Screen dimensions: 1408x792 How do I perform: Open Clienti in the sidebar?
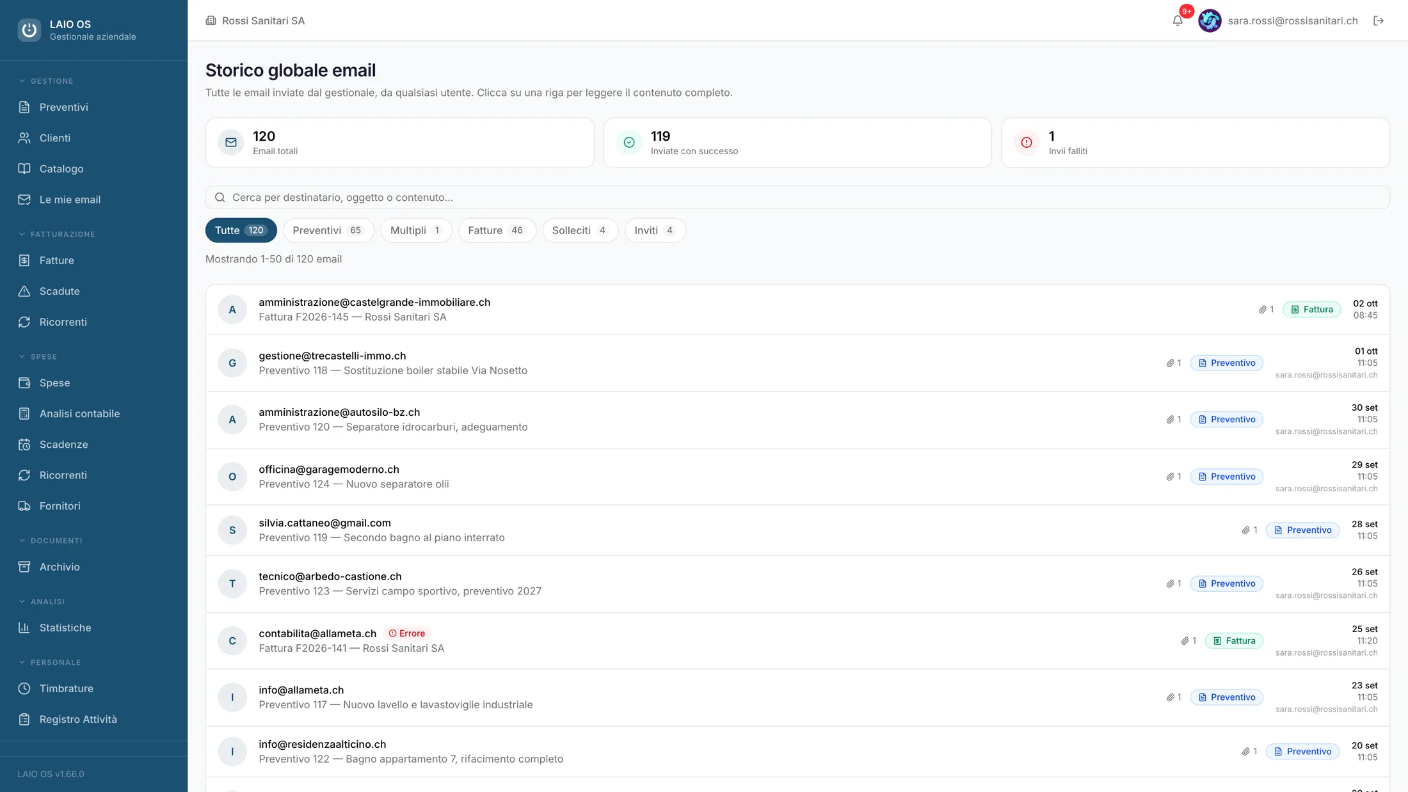click(x=93, y=138)
